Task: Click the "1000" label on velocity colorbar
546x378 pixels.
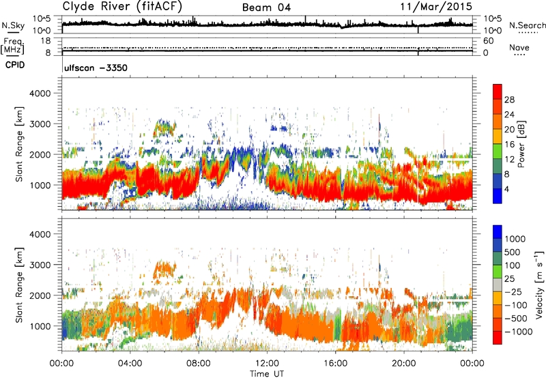Action: point(515,239)
